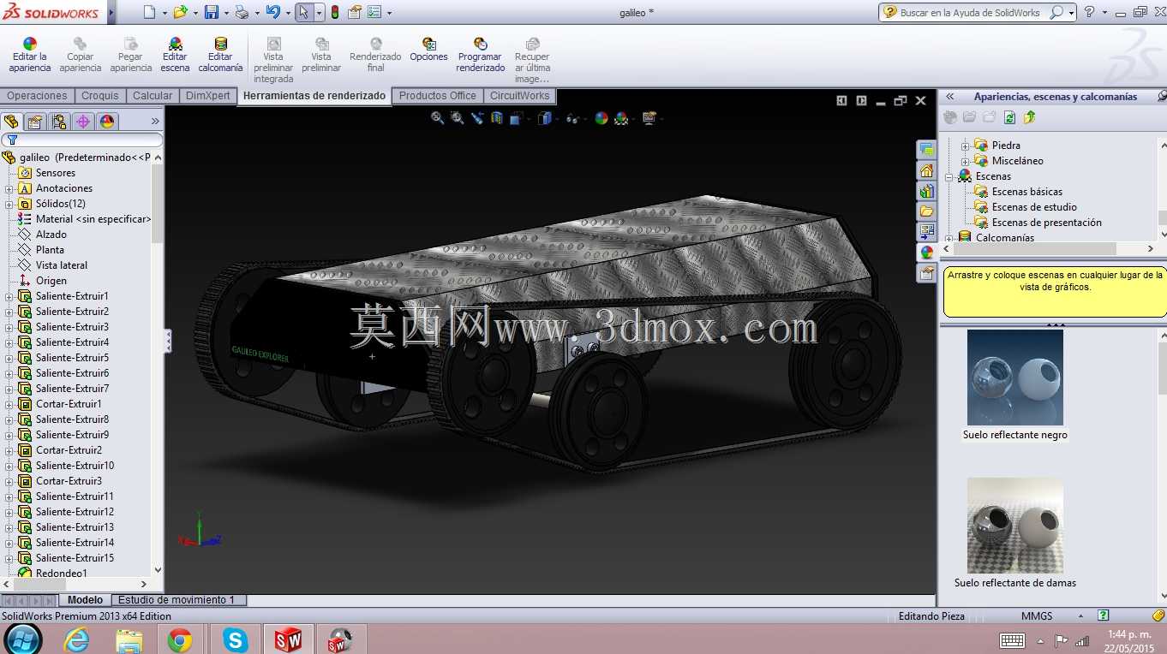
Task: Click the Open file folder icon
Action: pyautogui.click(x=179, y=12)
